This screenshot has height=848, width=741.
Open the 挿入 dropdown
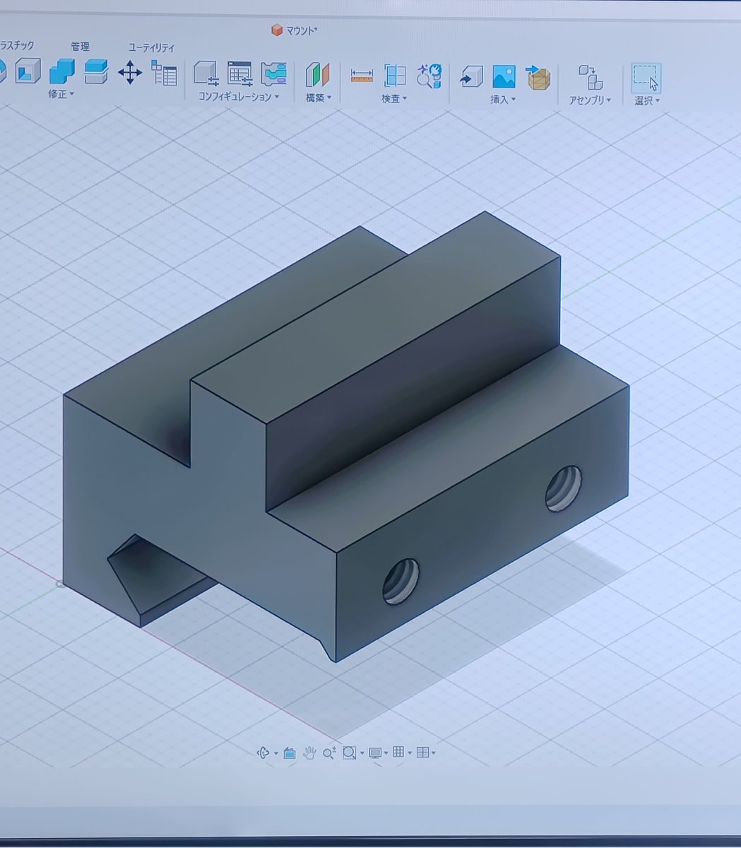[503, 100]
